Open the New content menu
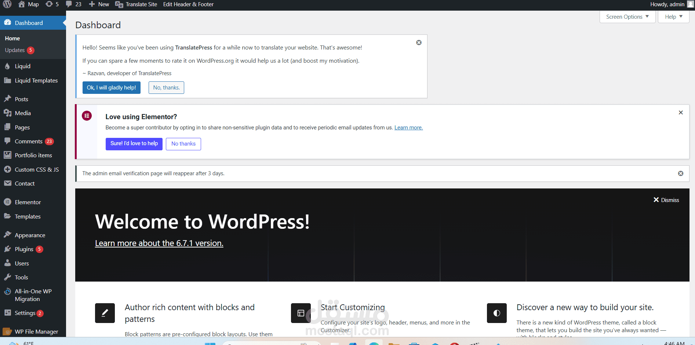The width and height of the screenshot is (695, 345). [x=99, y=4]
